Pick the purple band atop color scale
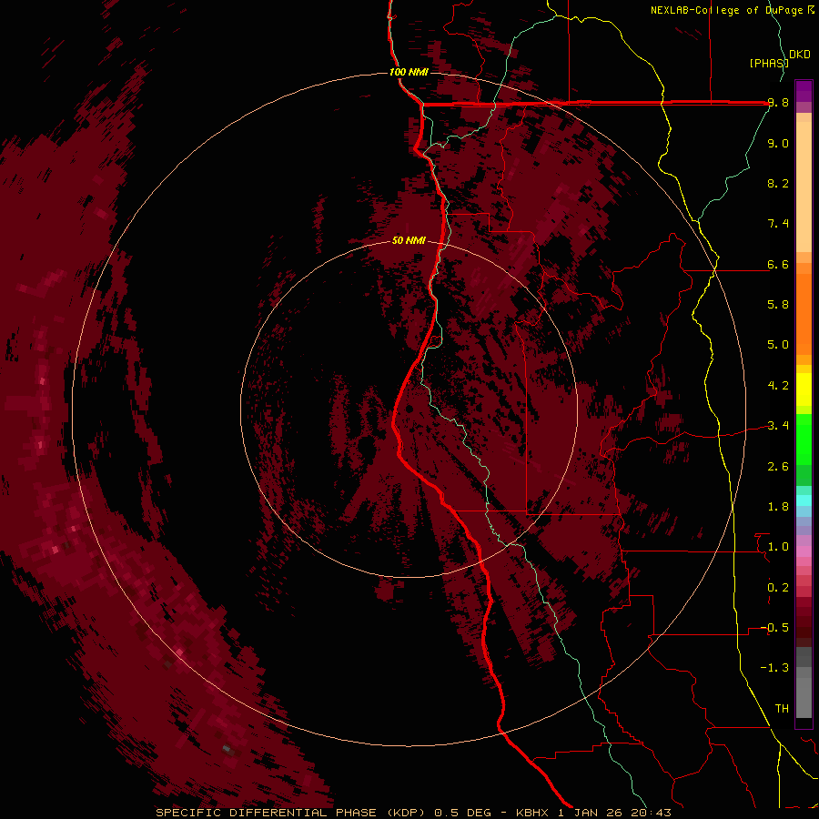Screen dimensions: 819x819 (804, 91)
